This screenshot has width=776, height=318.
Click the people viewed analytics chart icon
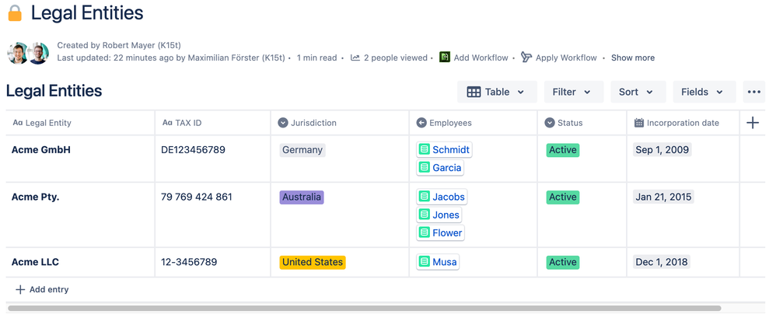tap(355, 58)
